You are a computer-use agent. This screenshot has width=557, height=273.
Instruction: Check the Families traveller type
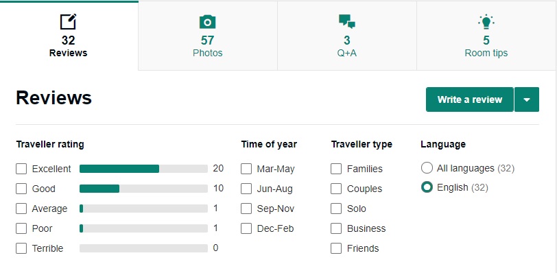click(x=336, y=169)
